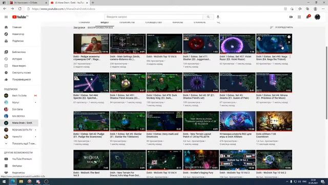328x185 pixels.
Task: Open browser settings ellipsis menu
Action: click(323, 9)
